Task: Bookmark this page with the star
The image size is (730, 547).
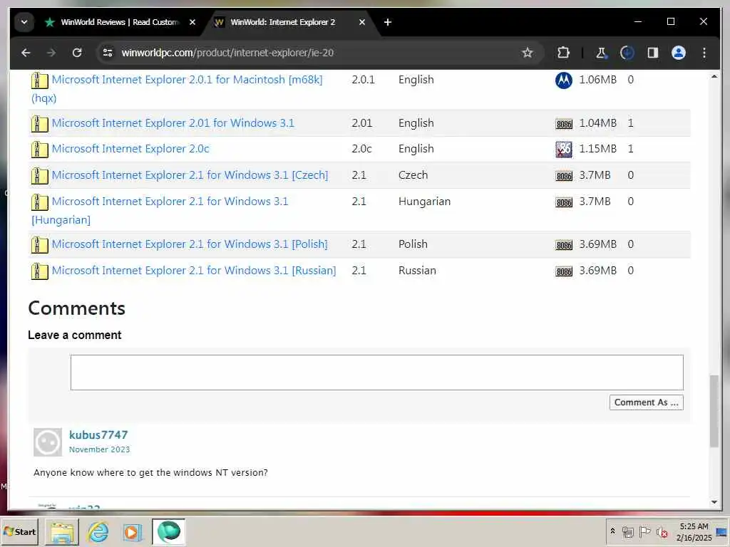Action: [527, 53]
